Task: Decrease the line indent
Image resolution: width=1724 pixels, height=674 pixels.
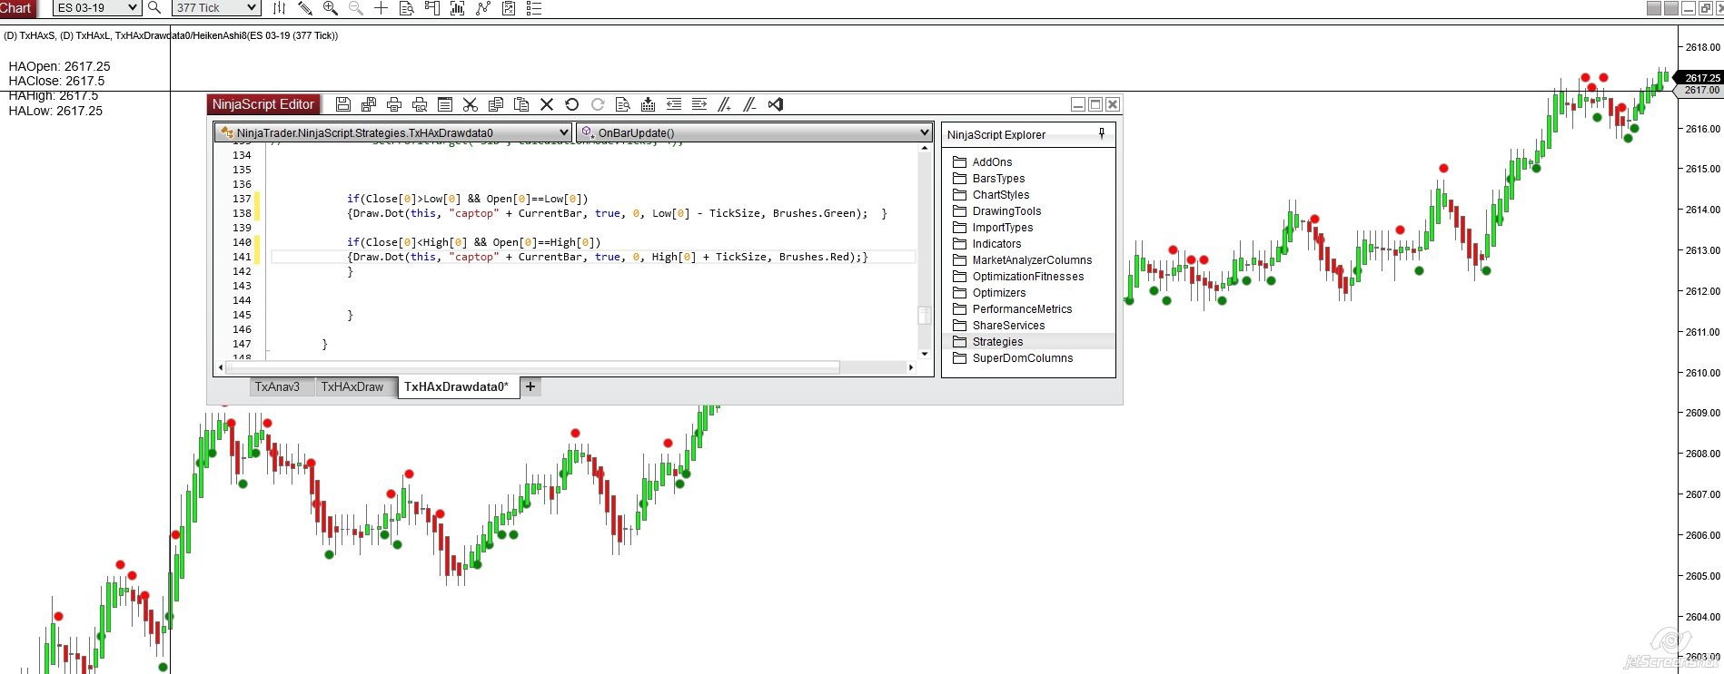Action: click(x=674, y=104)
